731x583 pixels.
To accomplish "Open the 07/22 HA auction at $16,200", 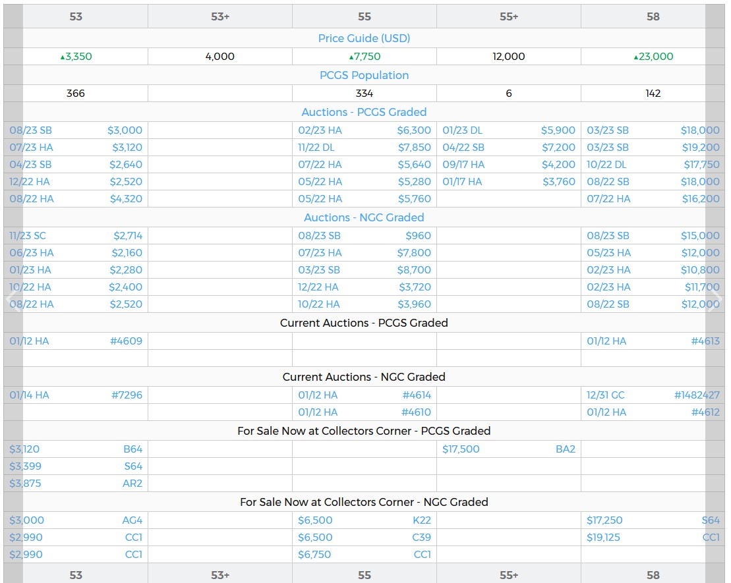I will pos(653,198).
